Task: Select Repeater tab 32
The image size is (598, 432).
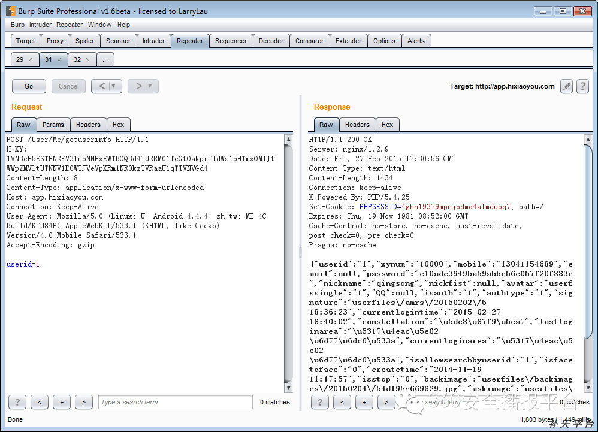Action: tap(77, 59)
